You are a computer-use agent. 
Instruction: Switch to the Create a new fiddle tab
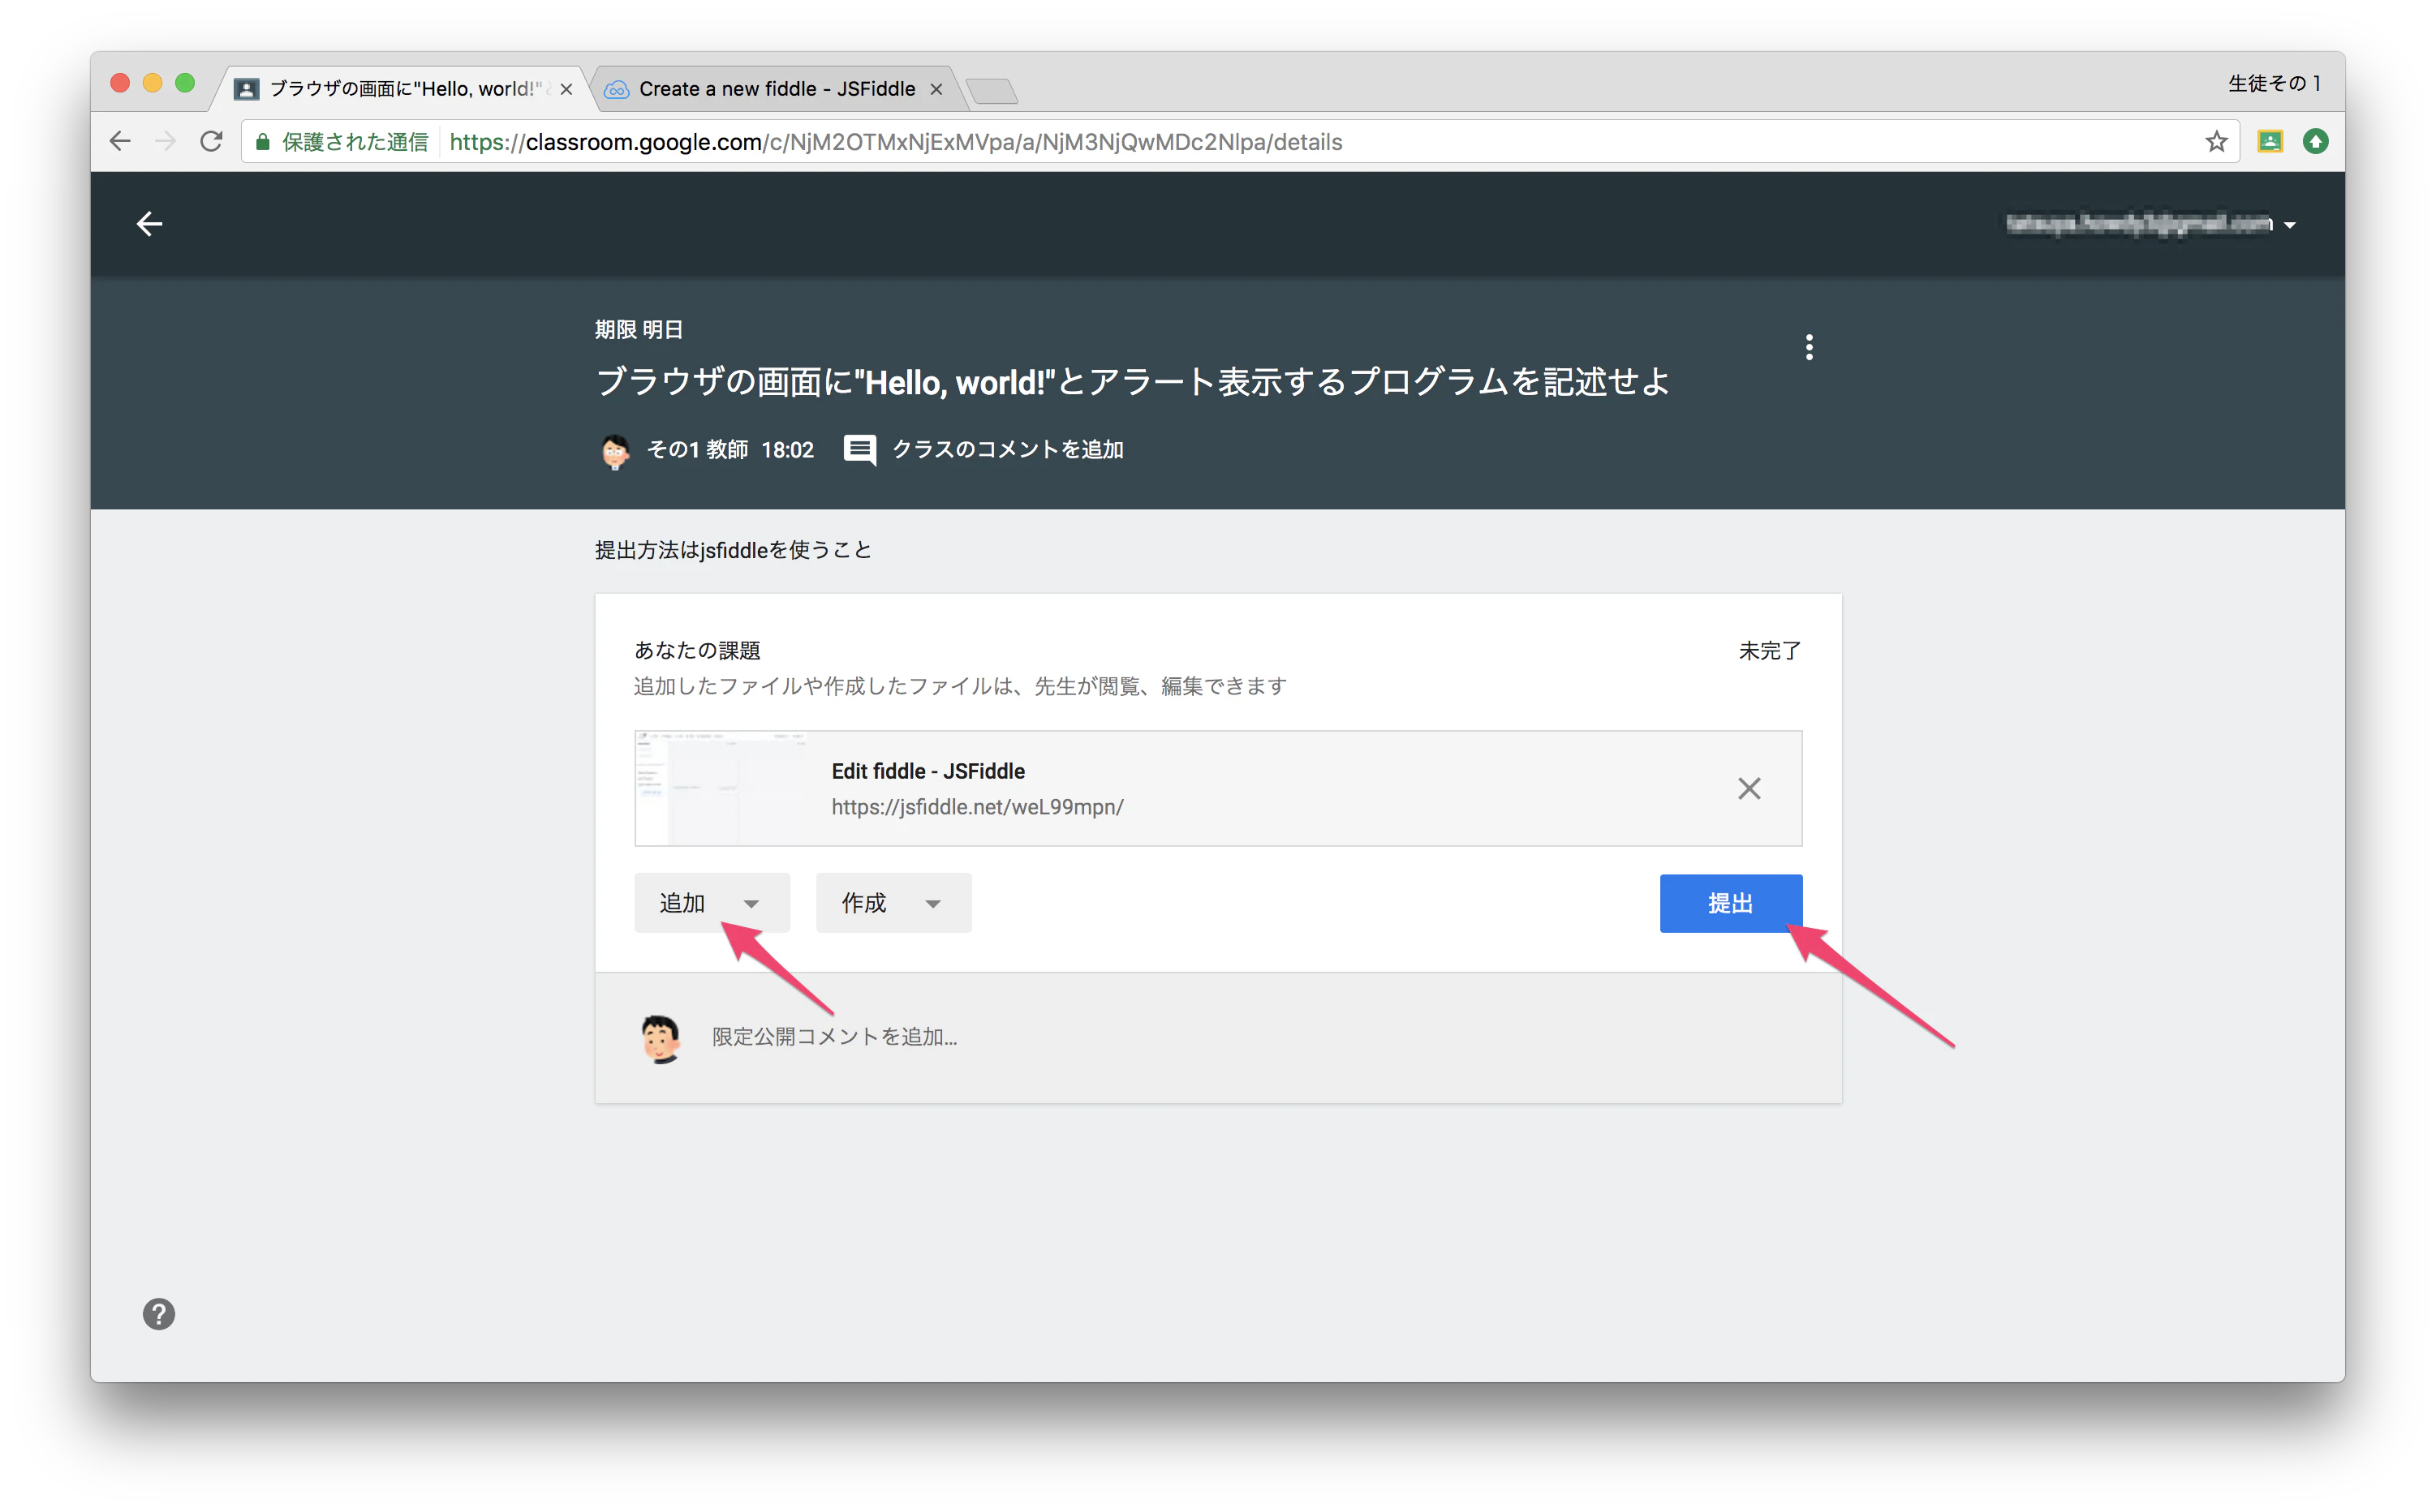(x=777, y=89)
